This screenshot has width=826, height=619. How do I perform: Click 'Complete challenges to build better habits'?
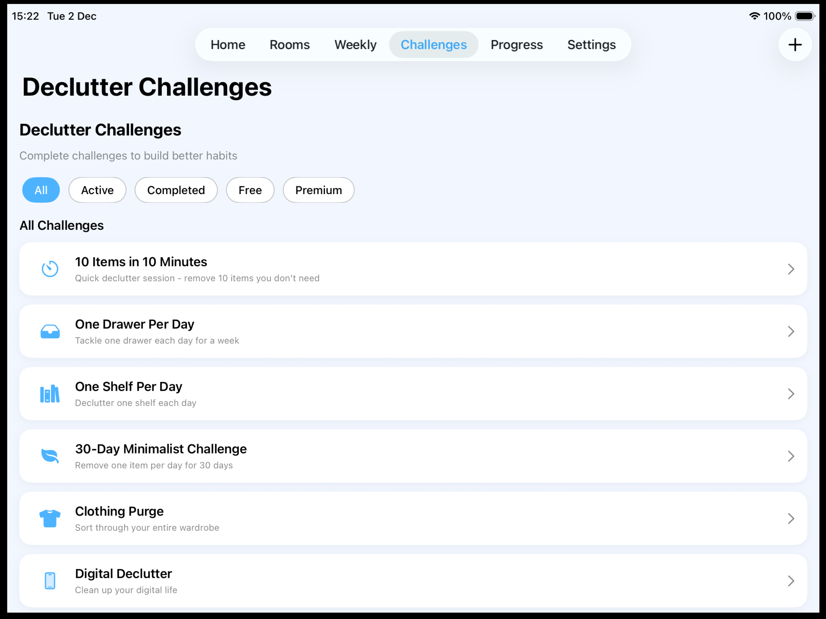click(x=128, y=156)
